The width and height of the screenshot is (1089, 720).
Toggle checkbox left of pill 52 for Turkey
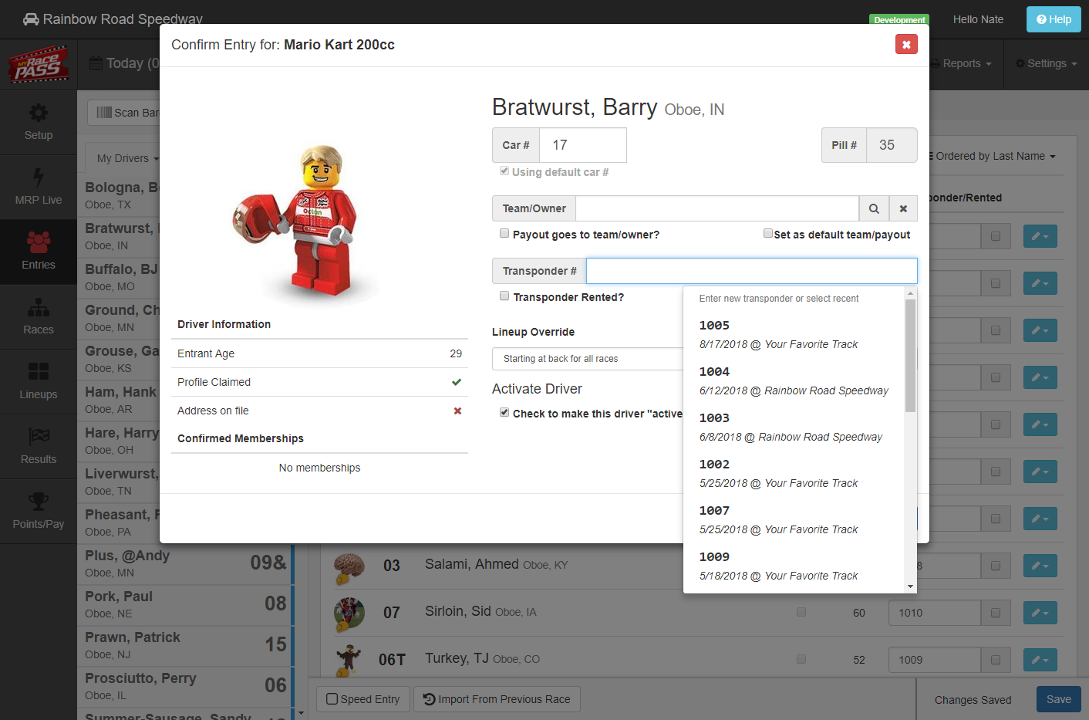(x=801, y=659)
